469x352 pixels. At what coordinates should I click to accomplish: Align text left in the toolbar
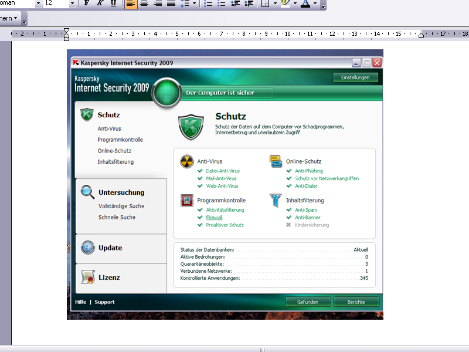point(131,4)
